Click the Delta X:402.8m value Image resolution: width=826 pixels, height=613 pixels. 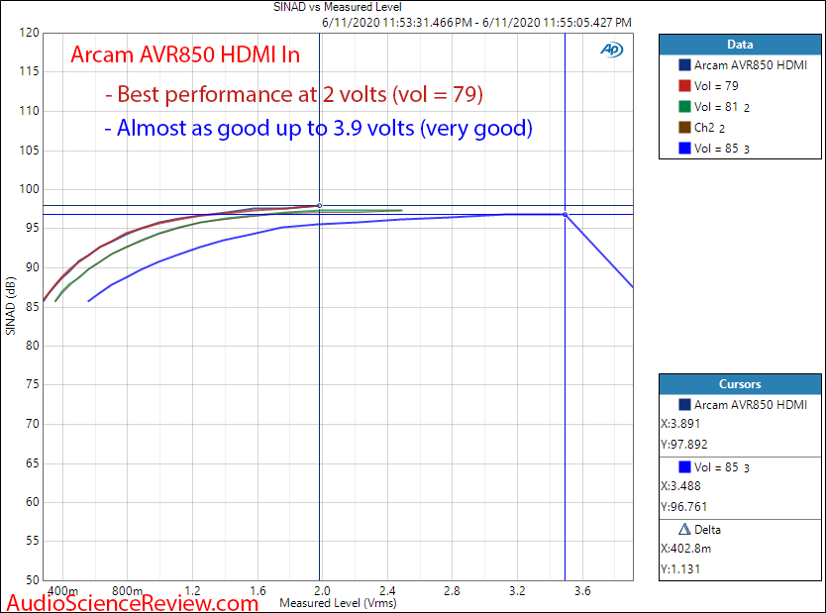coord(685,549)
